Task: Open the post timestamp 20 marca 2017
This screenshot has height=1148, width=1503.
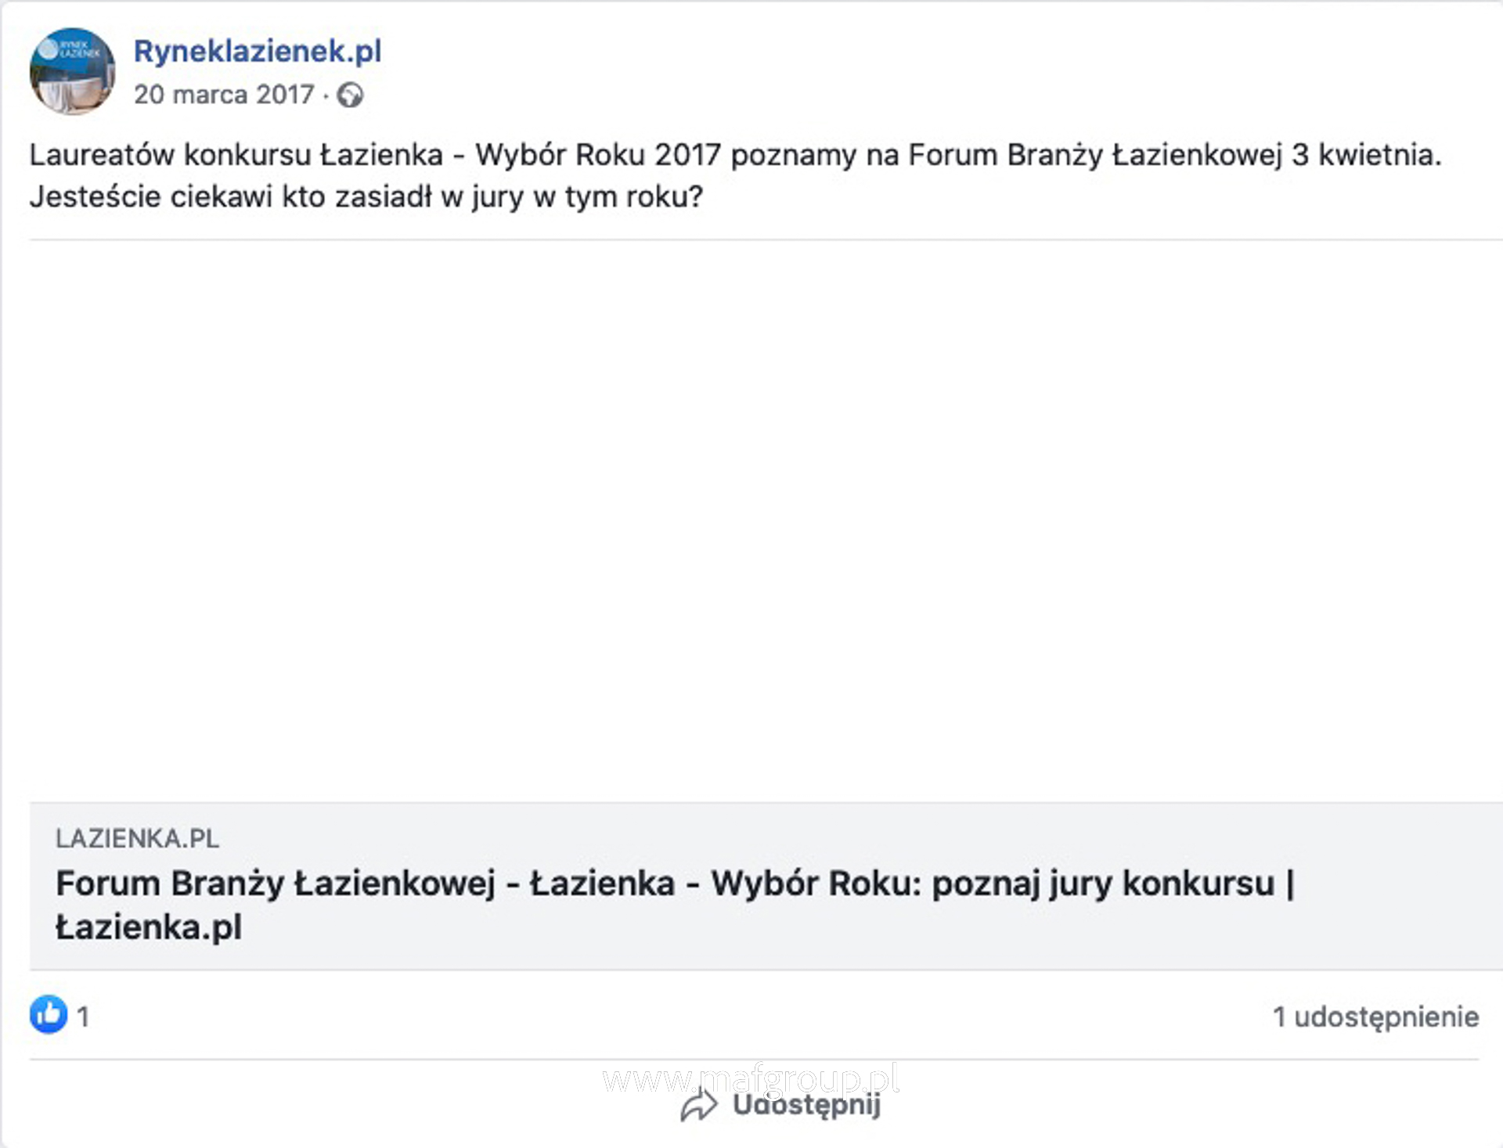Action: pyautogui.click(x=224, y=95)
